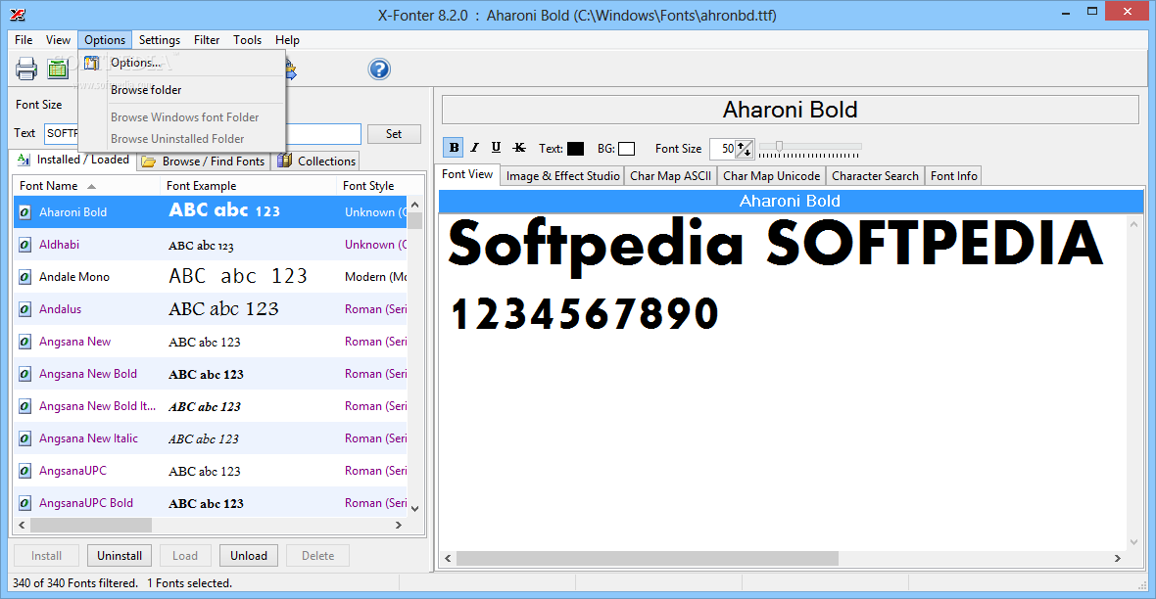This screenshot has height=599, width=1156.
Task: Sort by the Font Name column header
Action: click(86, 186)
